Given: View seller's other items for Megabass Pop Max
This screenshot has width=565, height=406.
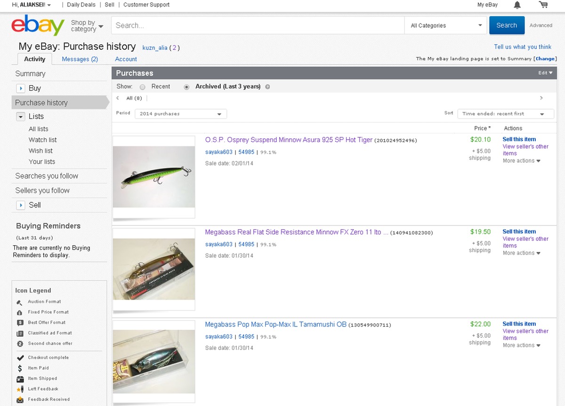Looking at the screenshot, I should tap(525, 334).
